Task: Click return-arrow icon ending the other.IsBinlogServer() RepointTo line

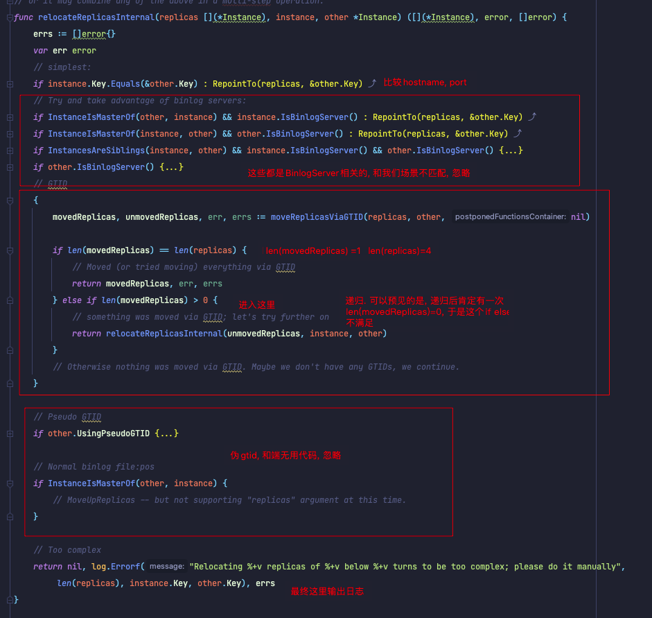Action: click(518, 133)
